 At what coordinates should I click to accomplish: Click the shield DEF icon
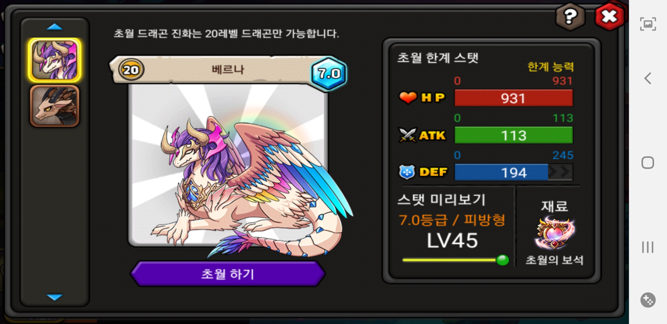407,172
